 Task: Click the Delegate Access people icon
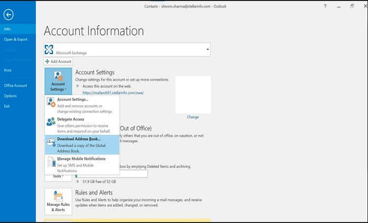point(51,122)
